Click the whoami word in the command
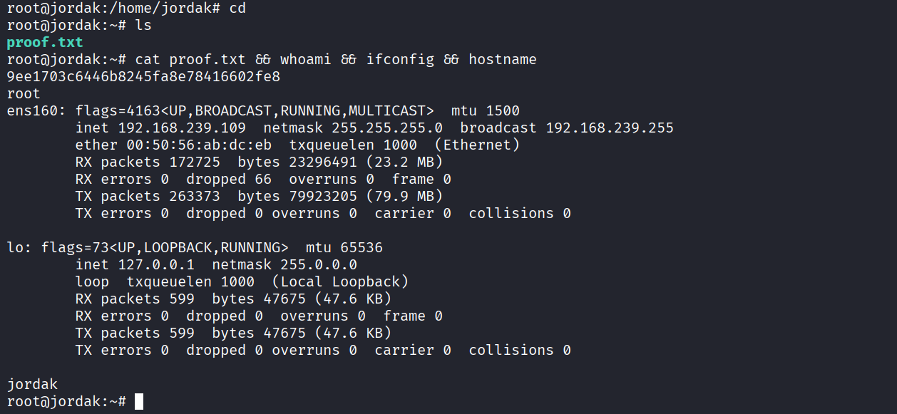Image resolution: width=897 pixels, height=414 pixels. 306,60
